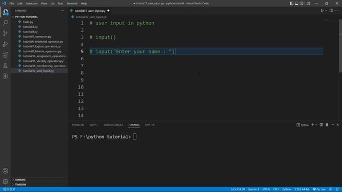Create a new terminal with plus icon
This screenshot has width=342, height=192.
click(312, 125)
